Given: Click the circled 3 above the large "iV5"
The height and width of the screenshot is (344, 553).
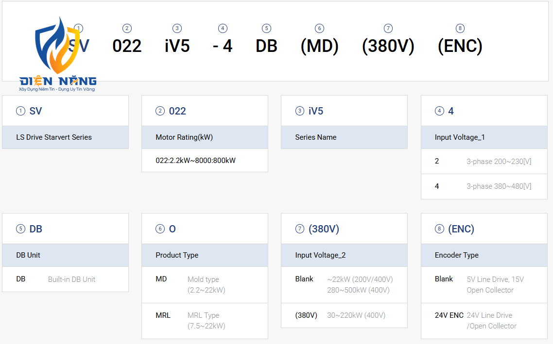Looking at the screenshot, I should (177, 28).
